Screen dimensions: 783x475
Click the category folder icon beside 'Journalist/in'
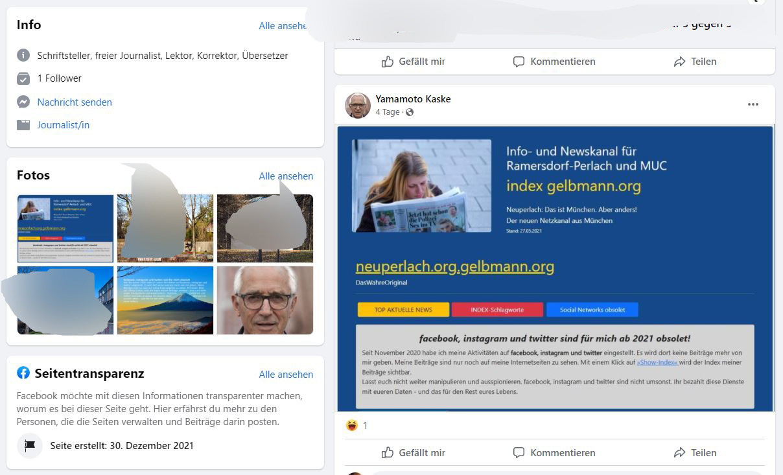coord(23,125)
